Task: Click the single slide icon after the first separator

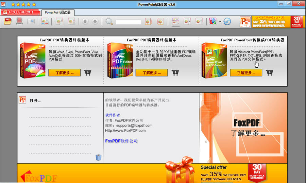Action: coord(45,21)
